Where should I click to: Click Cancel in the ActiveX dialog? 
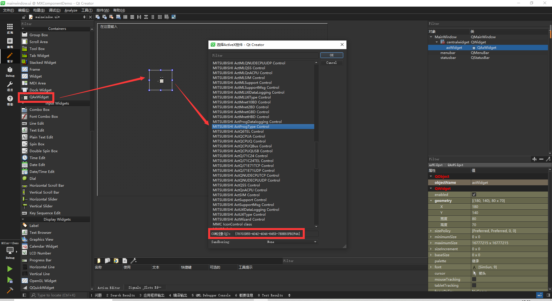331,63
